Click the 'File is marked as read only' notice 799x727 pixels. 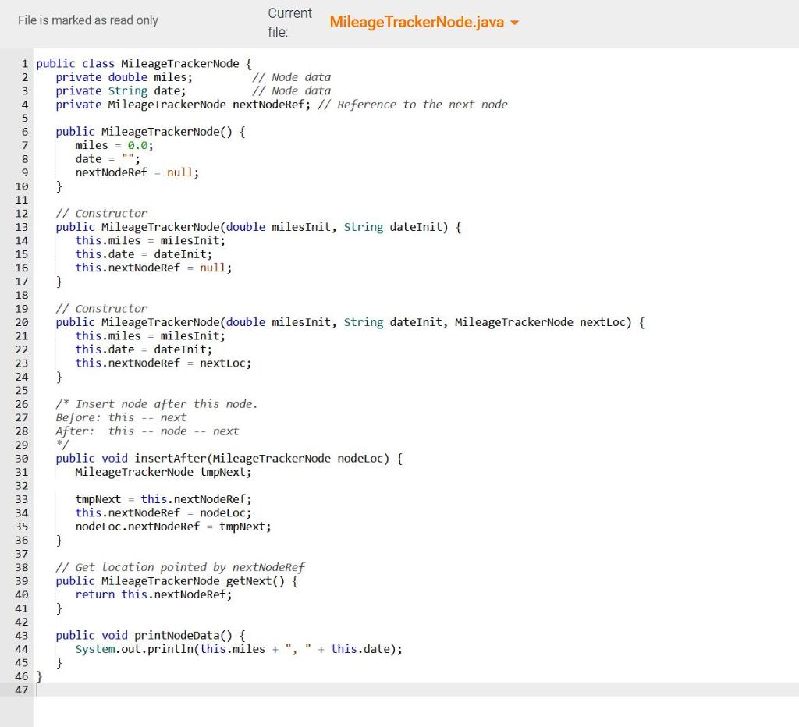tap(87, 20)
